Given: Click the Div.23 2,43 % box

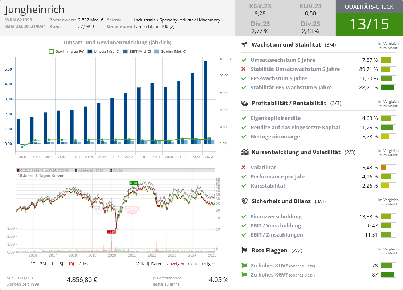Looking at the screenshot, I should (310, 27).
